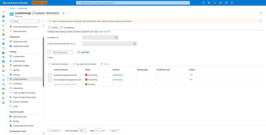This screenshot has height=135, width=266.
Task: Show Custom Domain Verification ID info icon
Action: 74,44
